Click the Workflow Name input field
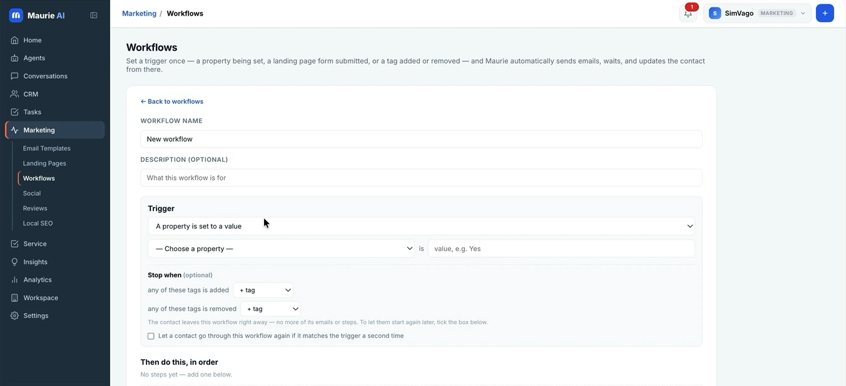This screenshot has height=386, width=846. click(421, 139)
